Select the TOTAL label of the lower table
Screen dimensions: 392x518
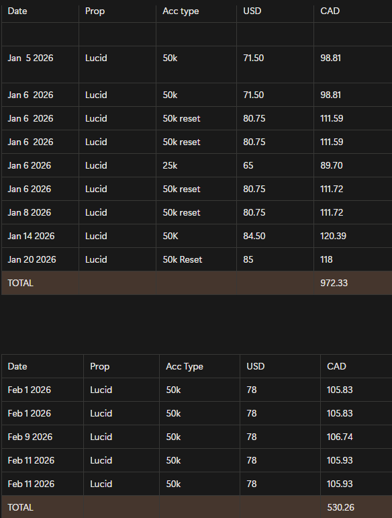pyautogui.click(x=20, y=507)
